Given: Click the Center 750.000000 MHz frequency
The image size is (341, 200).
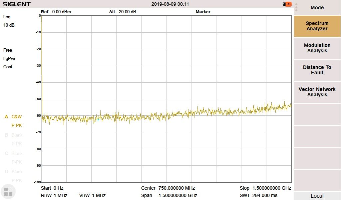Looking at the screenshot, I should click(168, 188).
